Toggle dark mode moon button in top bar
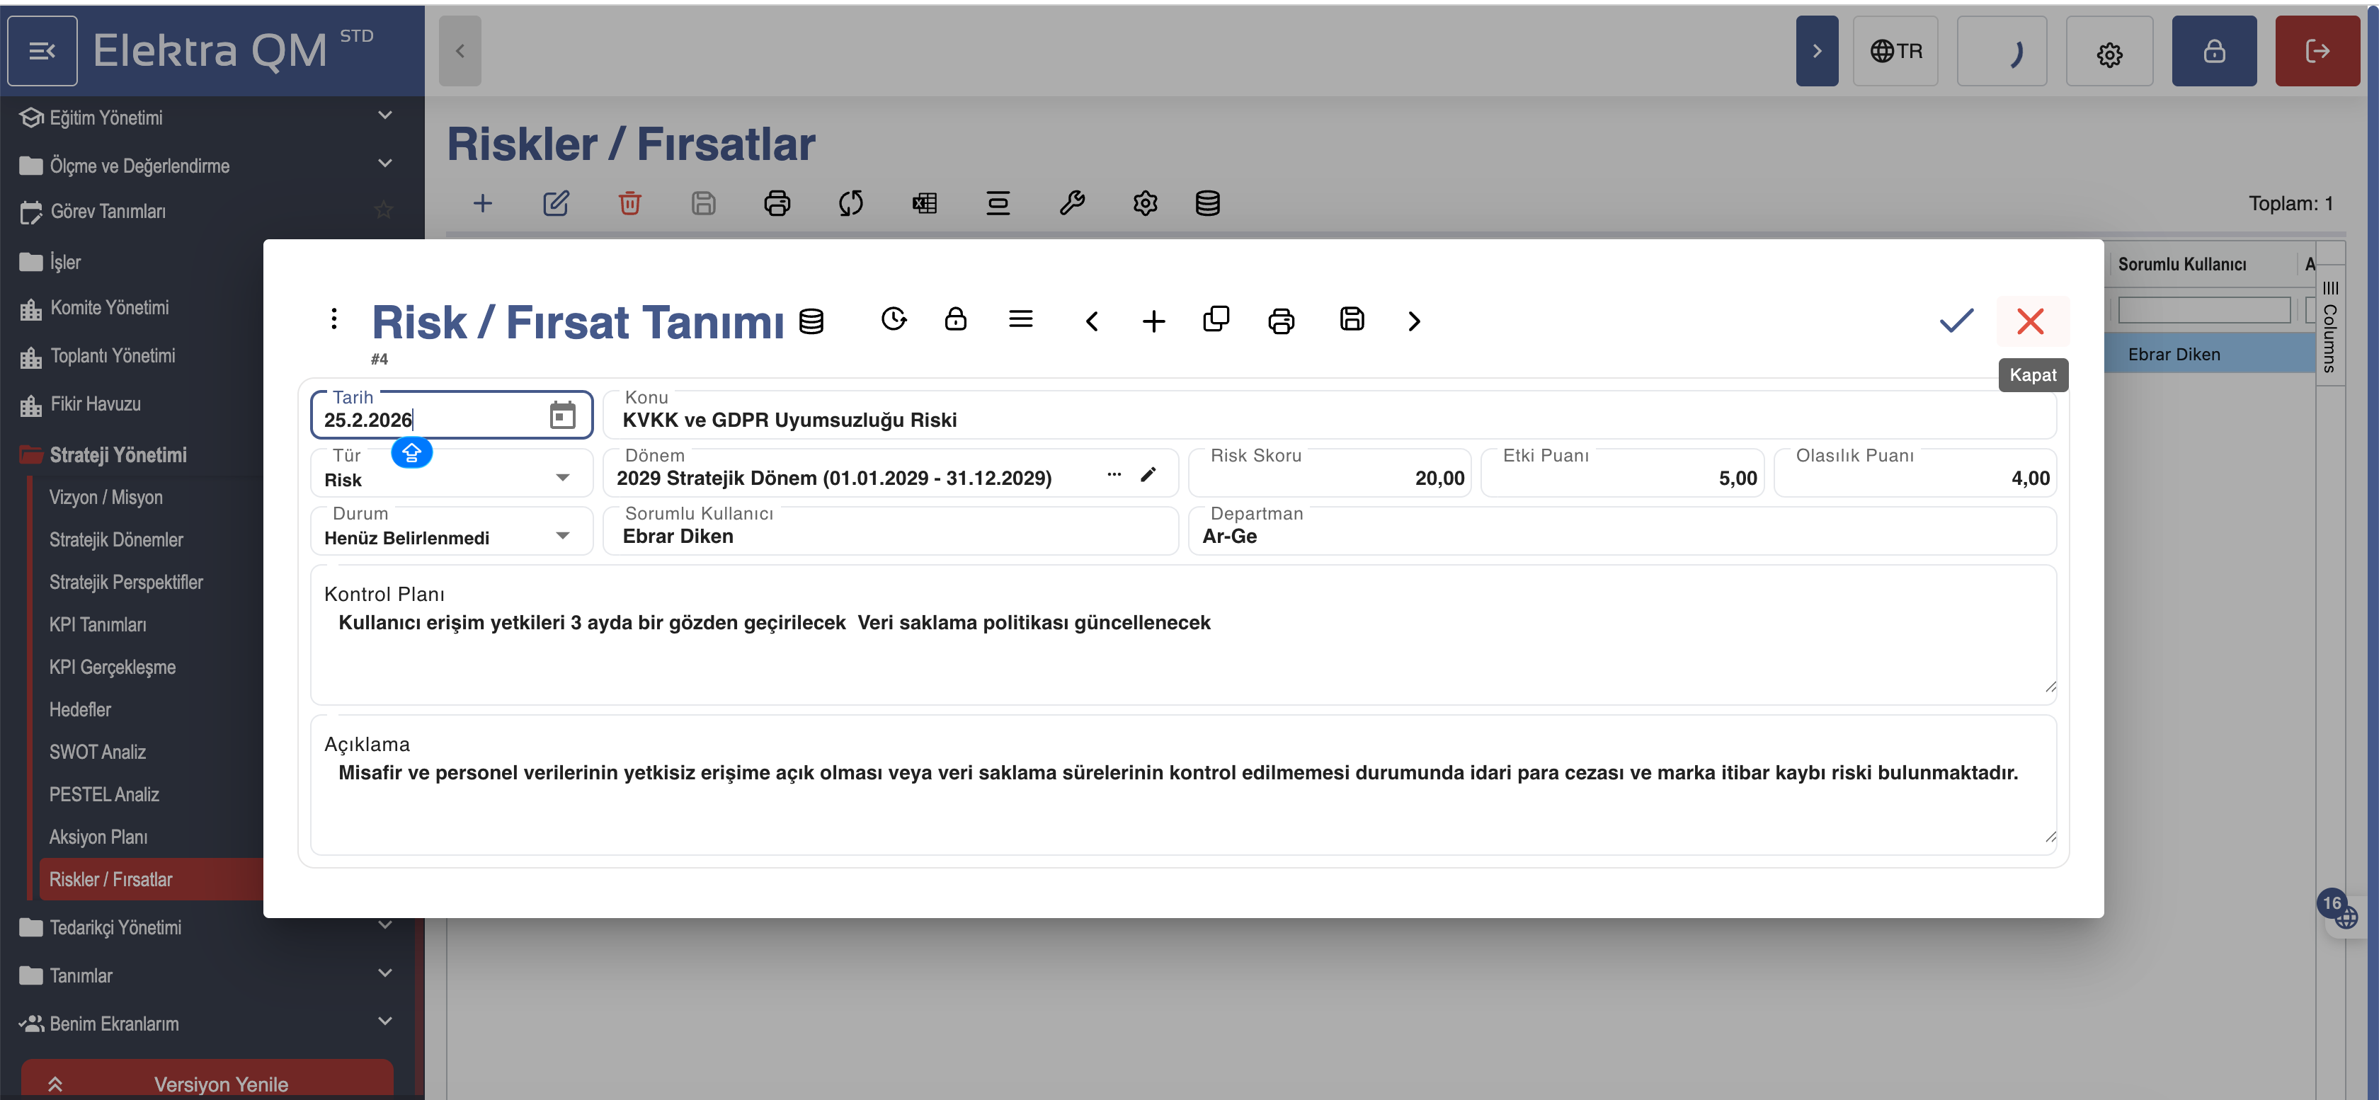 tap(2002, 52)
